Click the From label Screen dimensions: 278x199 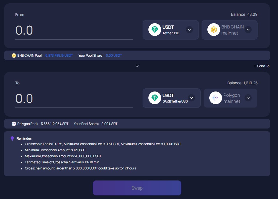pos(20,15)
